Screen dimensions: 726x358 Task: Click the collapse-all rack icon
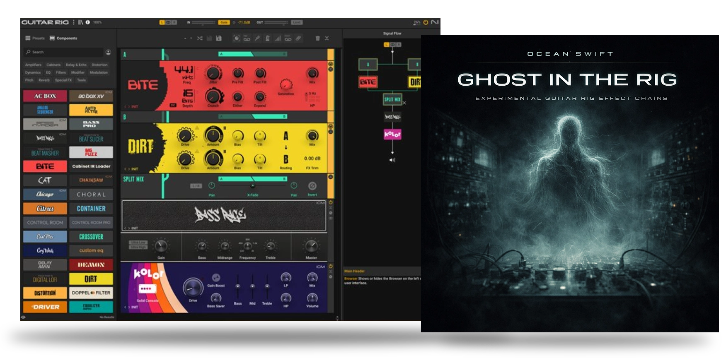point(327,38)
